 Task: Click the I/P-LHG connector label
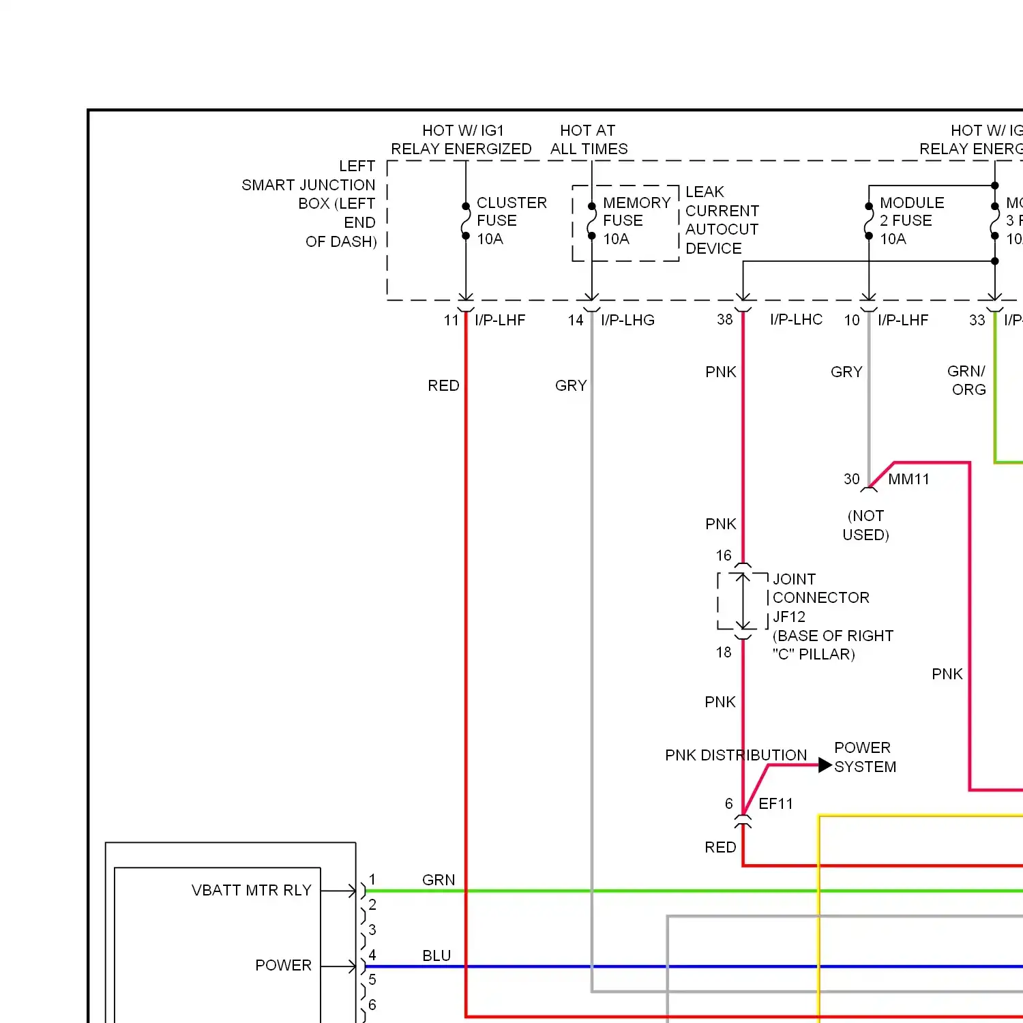point(627,320)
